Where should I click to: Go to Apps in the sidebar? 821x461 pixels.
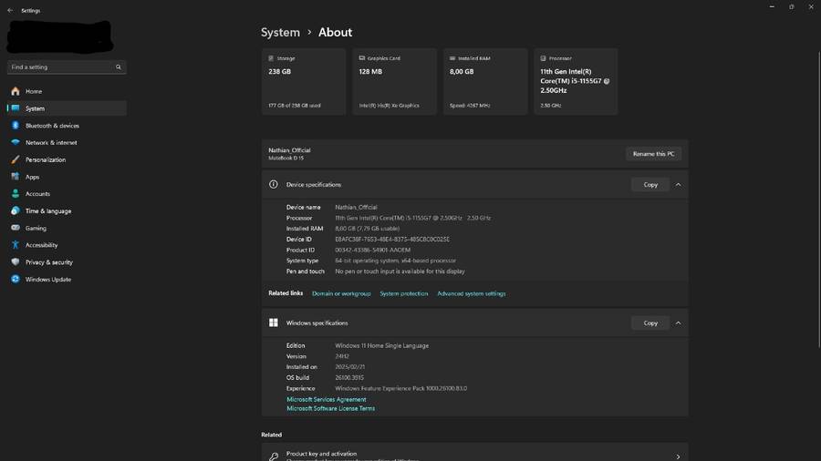point(33,177)
